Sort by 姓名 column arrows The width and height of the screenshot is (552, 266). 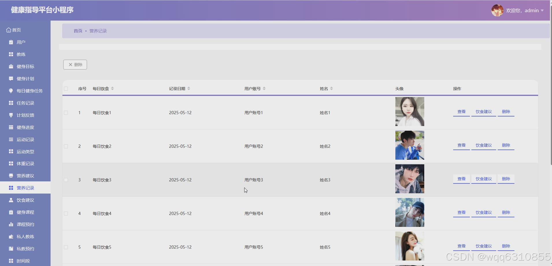331,88
